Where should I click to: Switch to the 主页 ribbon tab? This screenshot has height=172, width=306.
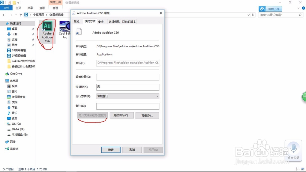(x=18, y=8)
